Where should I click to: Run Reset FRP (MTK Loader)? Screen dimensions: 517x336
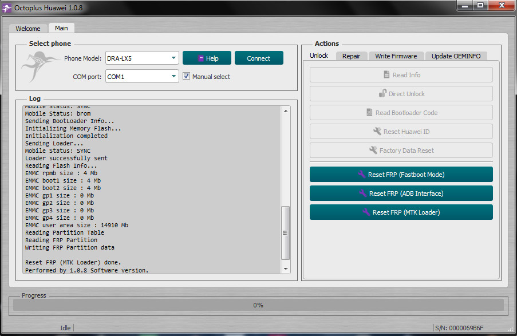point(401,212)
